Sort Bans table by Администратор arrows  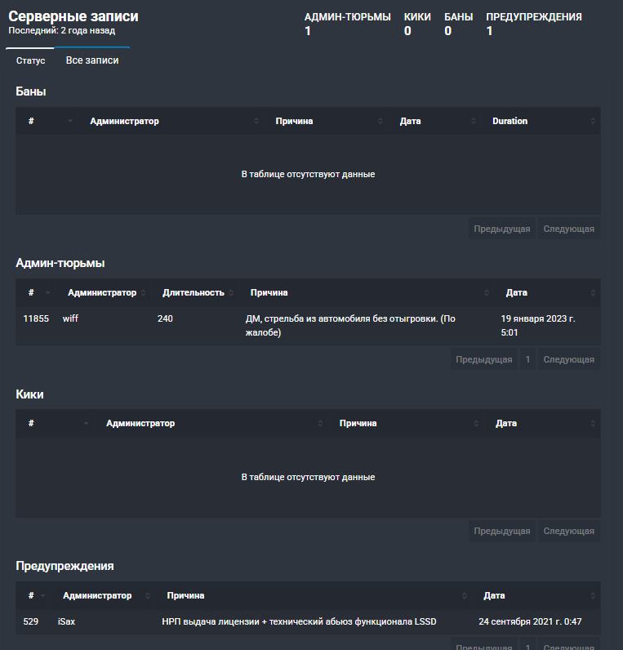[x=256, y=121]
